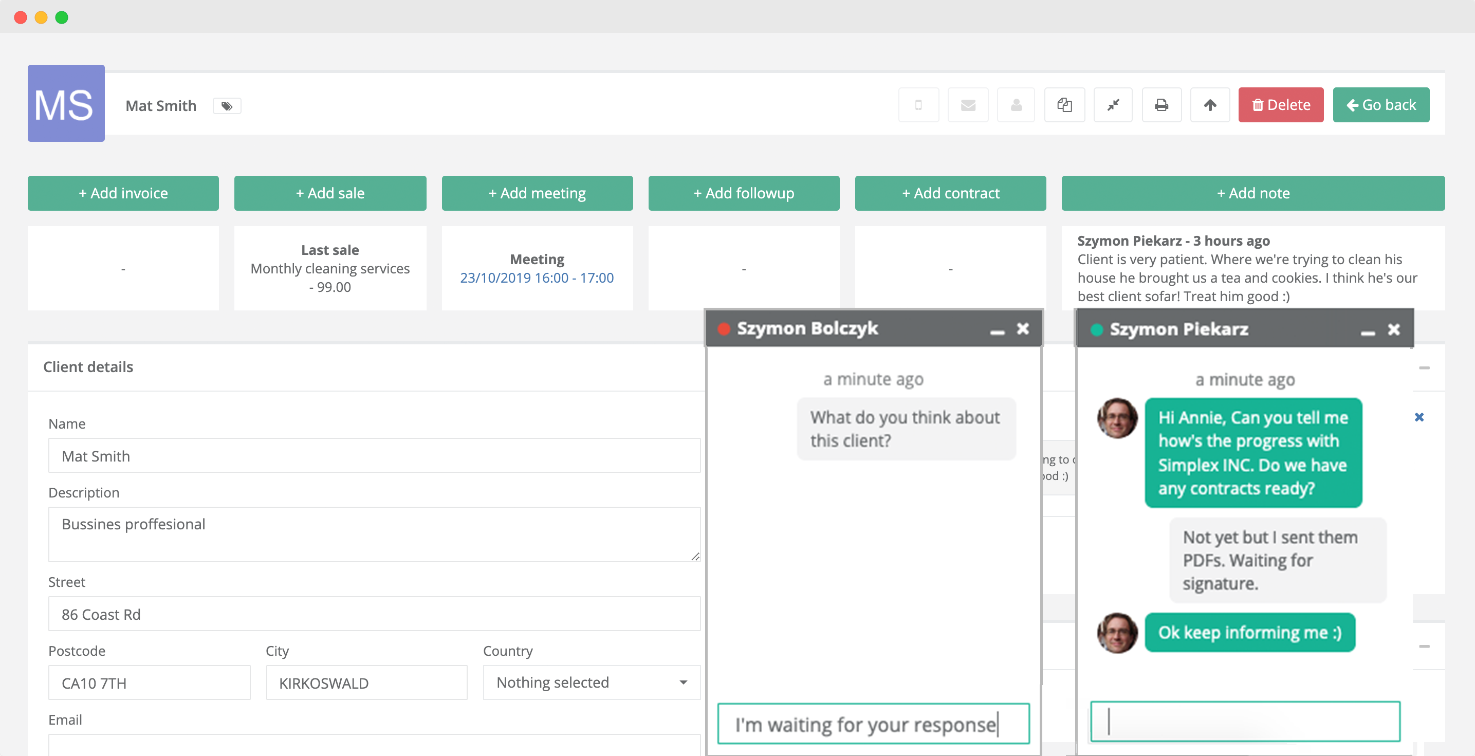
Task: Close the Szymon Piekarz chat window
Action: tap(1394, 329)
